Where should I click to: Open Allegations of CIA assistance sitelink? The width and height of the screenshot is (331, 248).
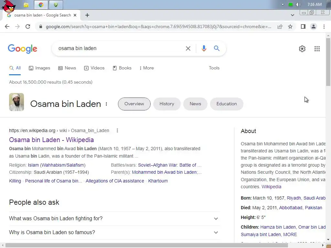pyautogui.click(x=115, y=181)
